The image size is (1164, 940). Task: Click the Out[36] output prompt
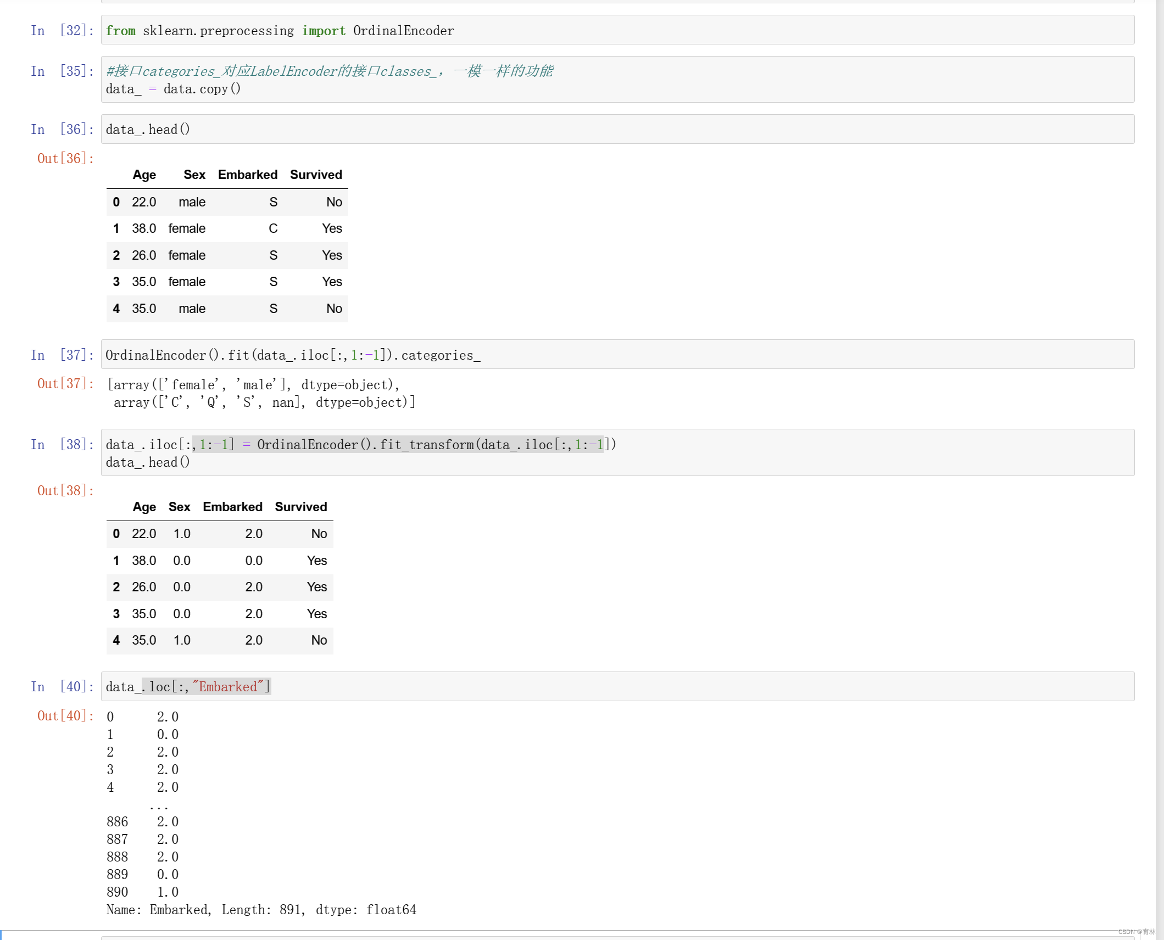click(65, 159)
